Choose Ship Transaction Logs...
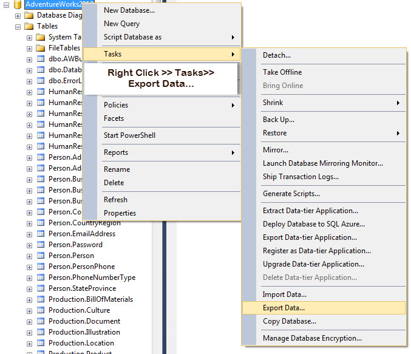Viewport: 411px width, 354px height. click(x=324, y=177)
